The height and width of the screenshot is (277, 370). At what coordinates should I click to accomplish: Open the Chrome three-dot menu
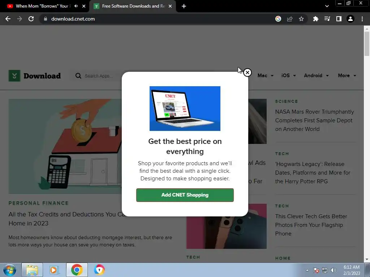click(362, 19)
